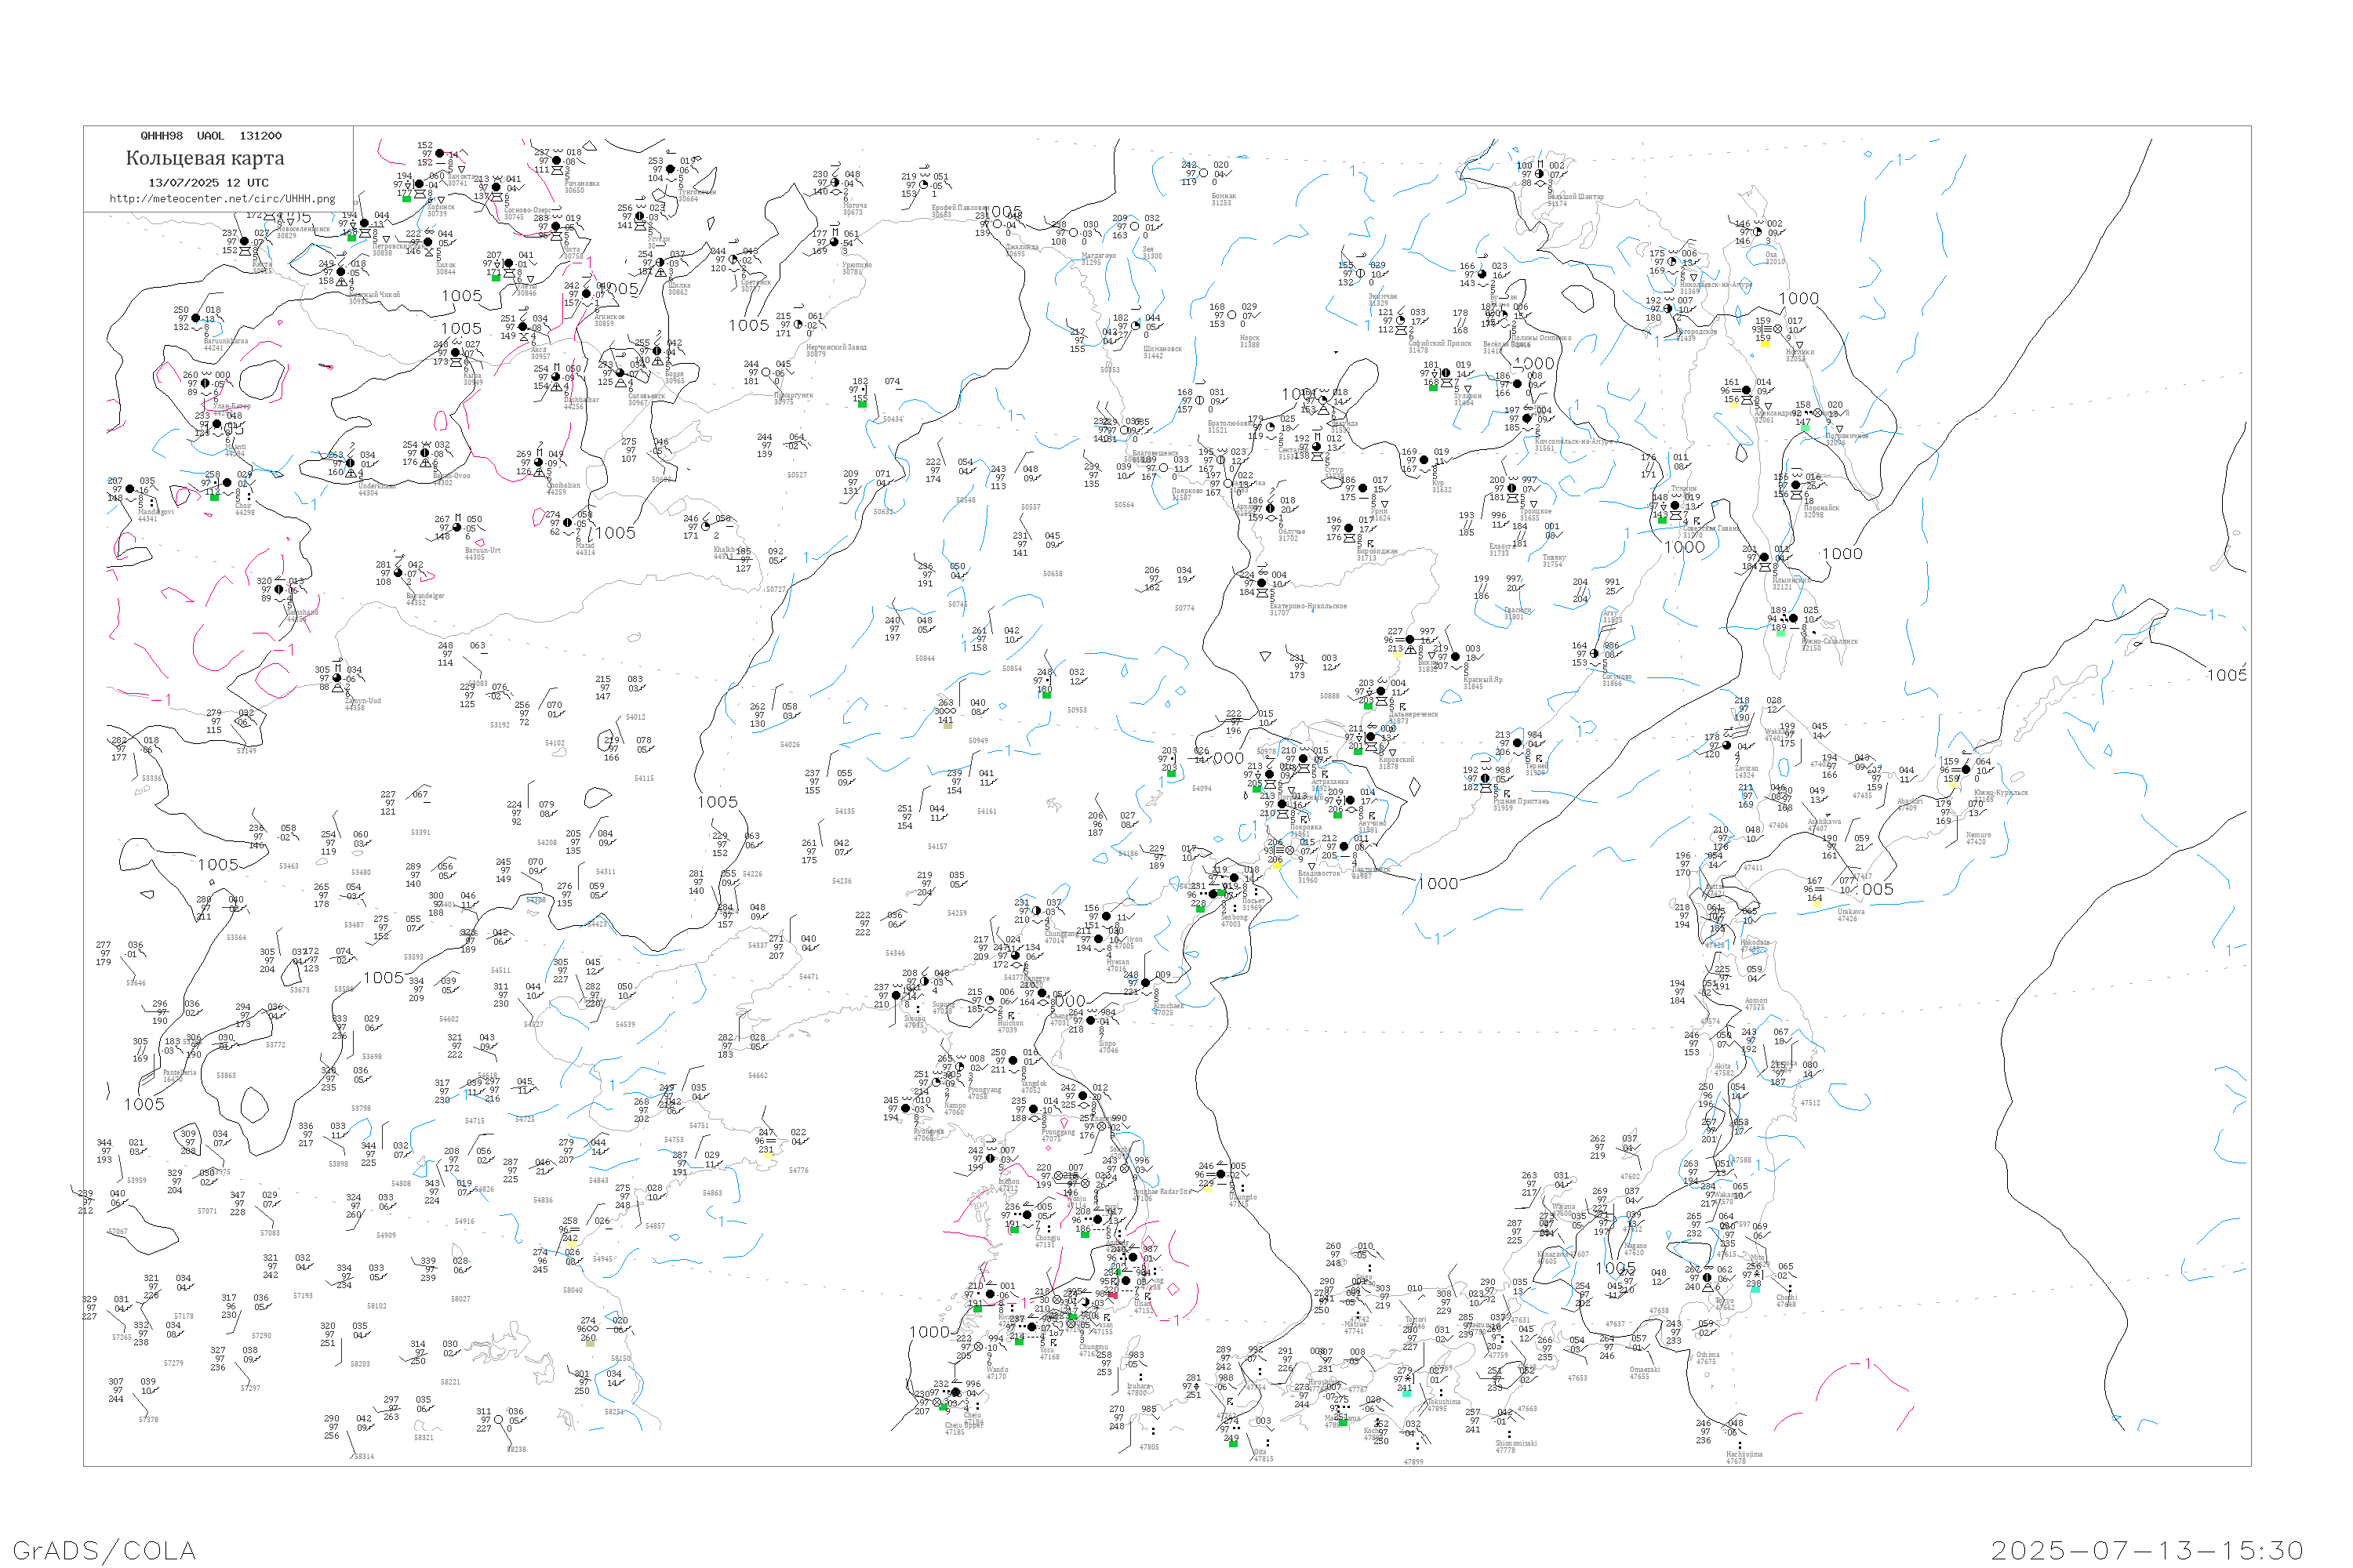Select the Ulleungdo station filled circle
The image size is (2353, 1568).
[1220, 1174]
